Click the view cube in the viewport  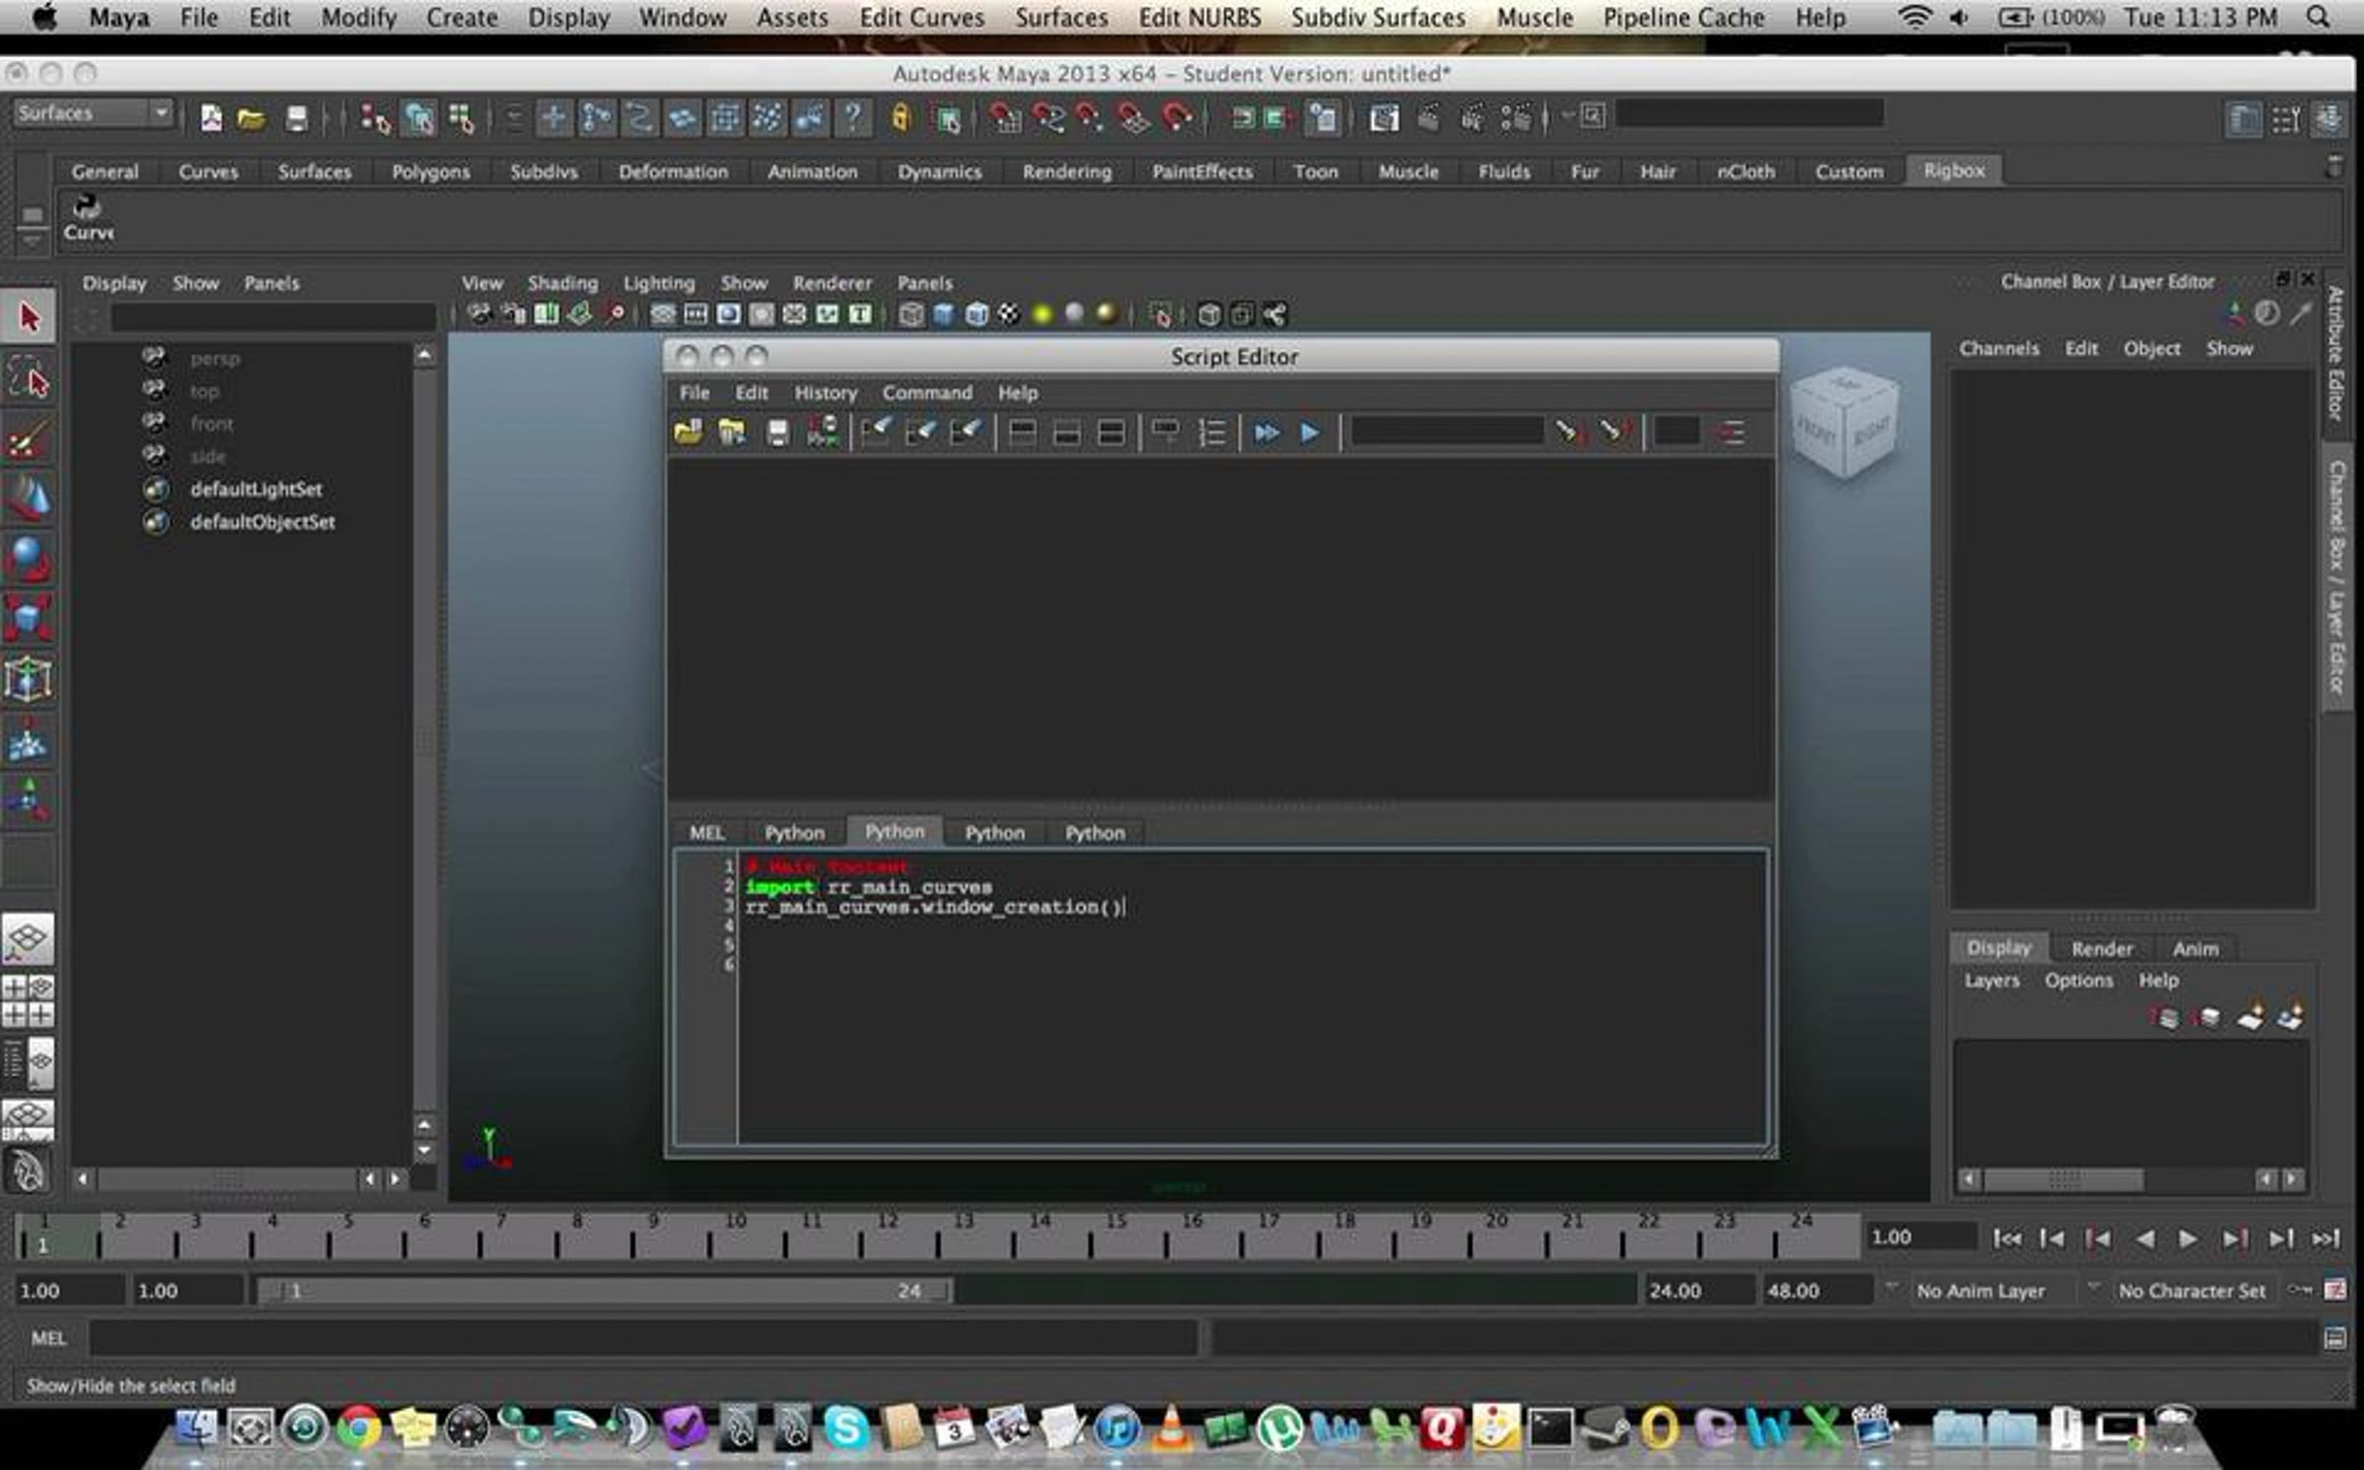[x=1844, y=421]
